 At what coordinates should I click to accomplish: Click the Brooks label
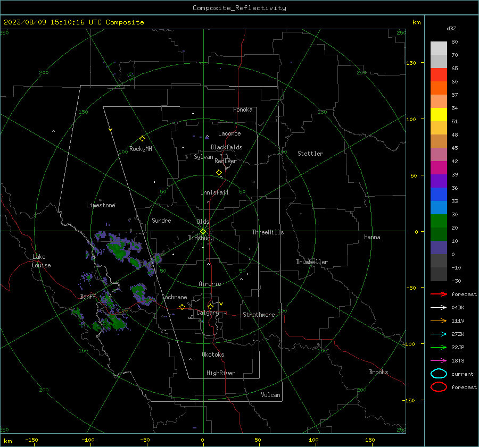(x=378, y=372)
